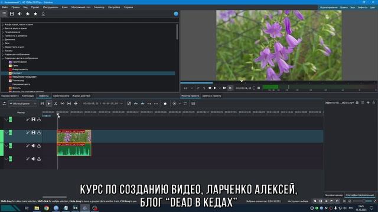Hide video on the highlighted video track

coord(33,132)
